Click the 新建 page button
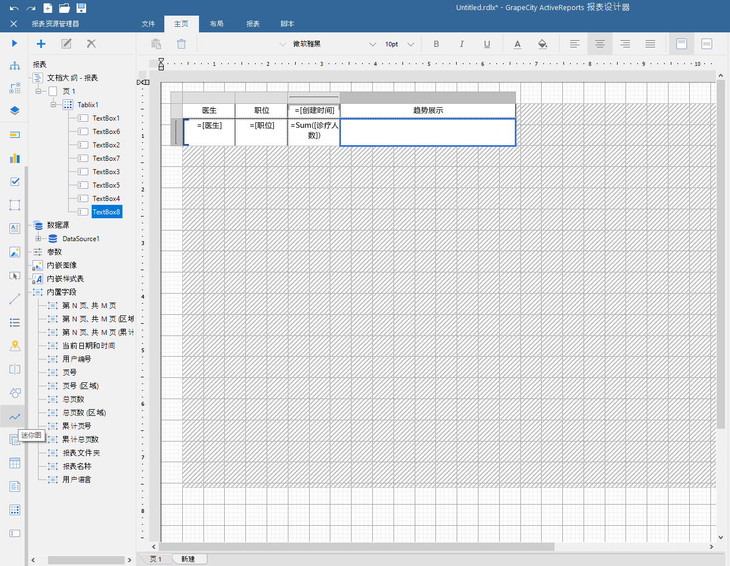The height and width of the screenshot is (566, 730). pos(188,559)
